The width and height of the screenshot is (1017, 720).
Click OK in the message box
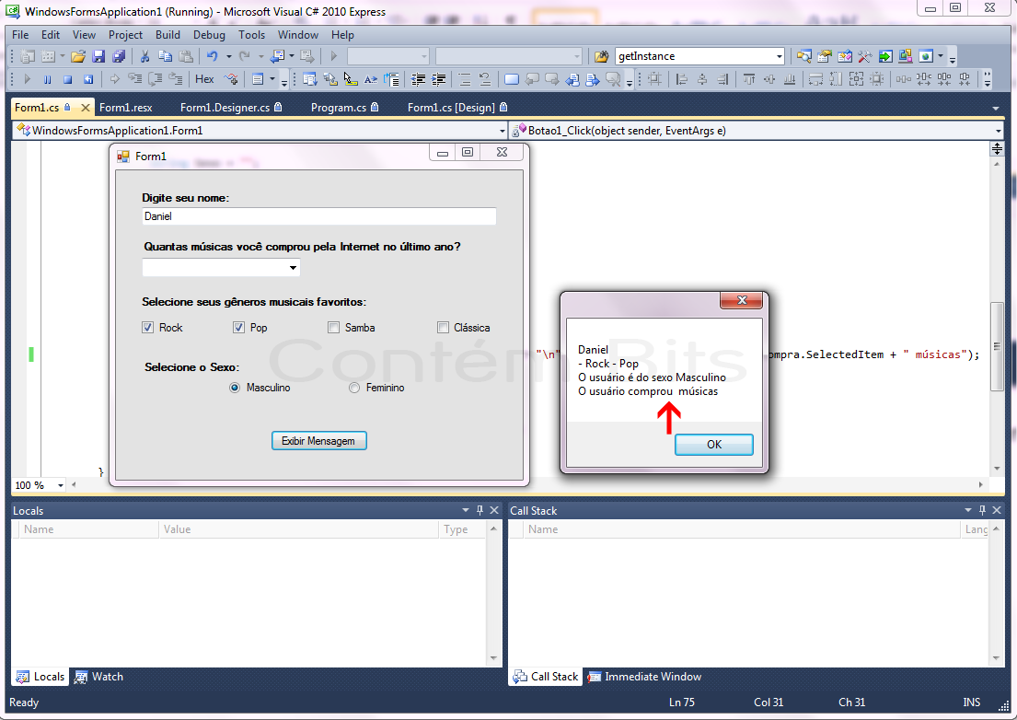714,445
